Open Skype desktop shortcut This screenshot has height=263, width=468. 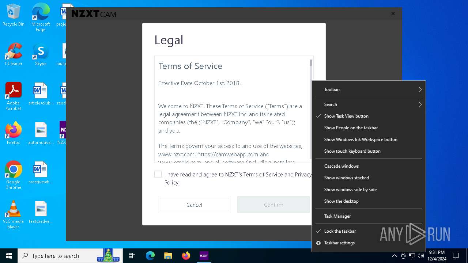coord(41,54)
